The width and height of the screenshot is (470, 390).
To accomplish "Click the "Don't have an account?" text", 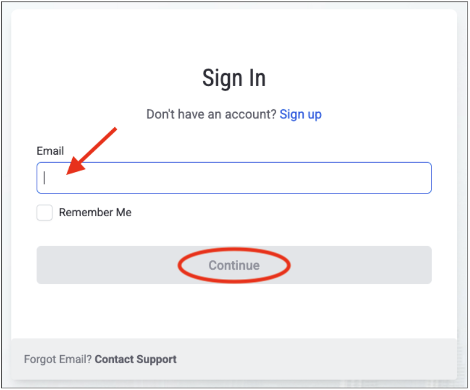I will click(x=211, y=114).
